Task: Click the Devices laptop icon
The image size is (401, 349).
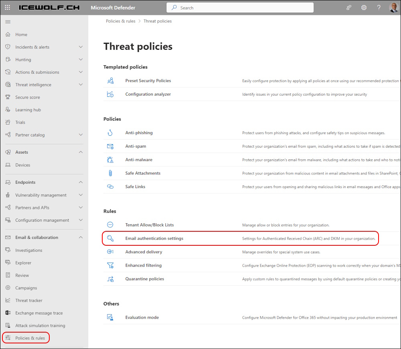Action: (x=8, y=164)
